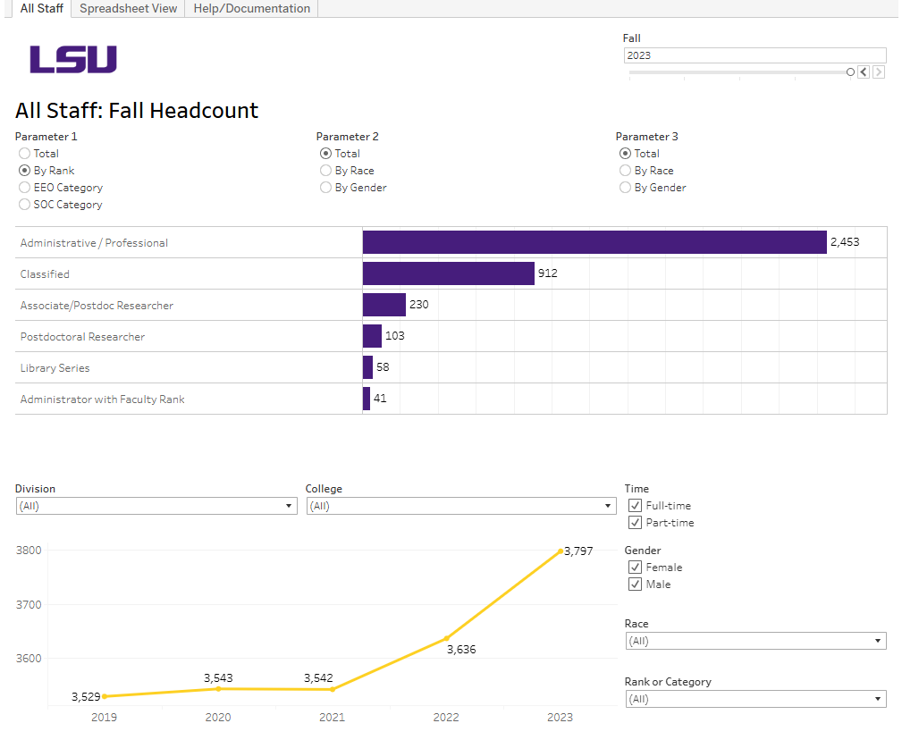Open the College dropdown

(607, 505)
